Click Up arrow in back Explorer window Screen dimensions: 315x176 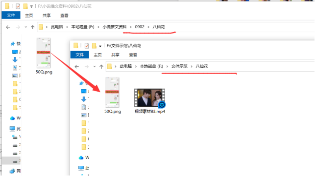[32, 27]
